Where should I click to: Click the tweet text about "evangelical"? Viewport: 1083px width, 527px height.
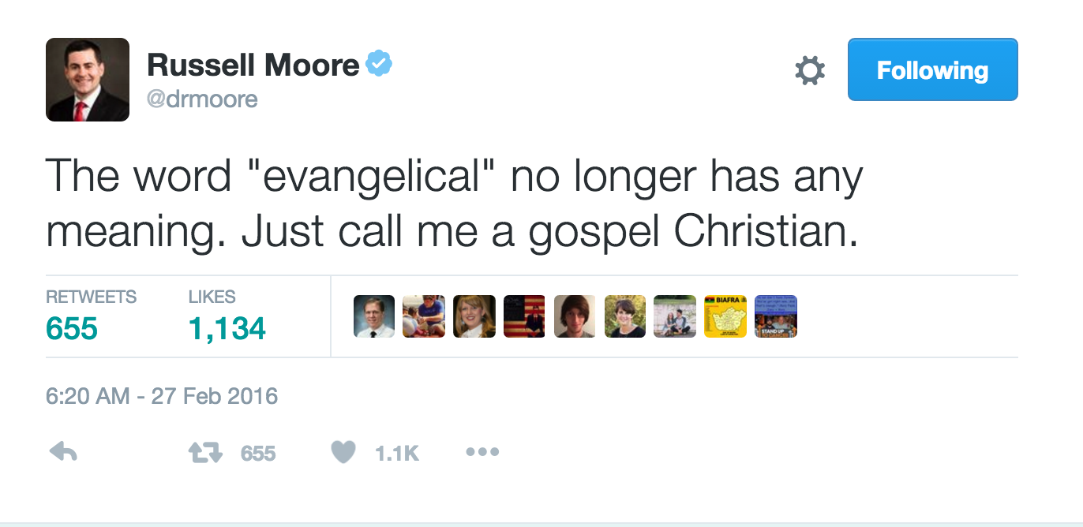(453, 204)
